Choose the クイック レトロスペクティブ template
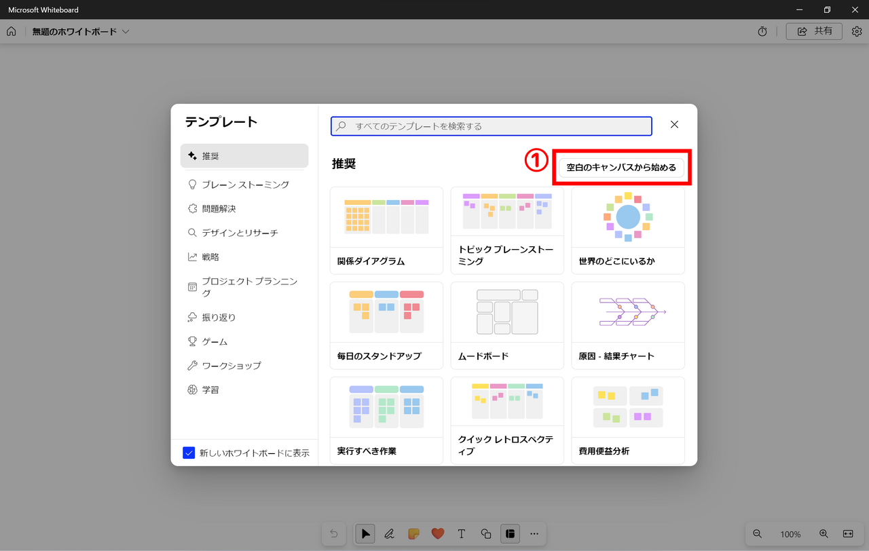The width and height of the screenshot is (869, 551). pyautogui.click(x=507, y=421)
